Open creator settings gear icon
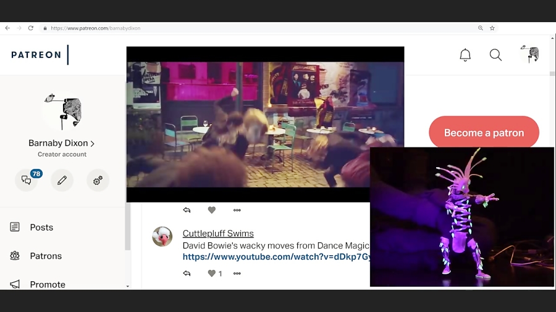 point(98,180)
